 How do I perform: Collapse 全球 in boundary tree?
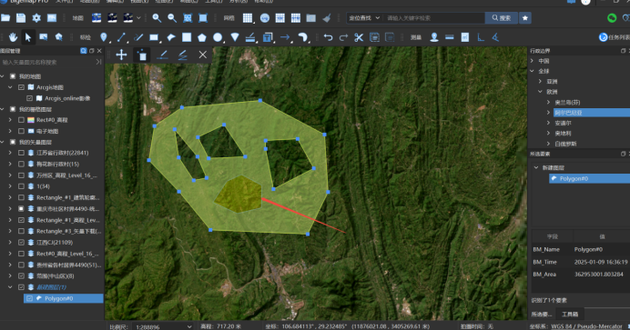pos(532,71)
